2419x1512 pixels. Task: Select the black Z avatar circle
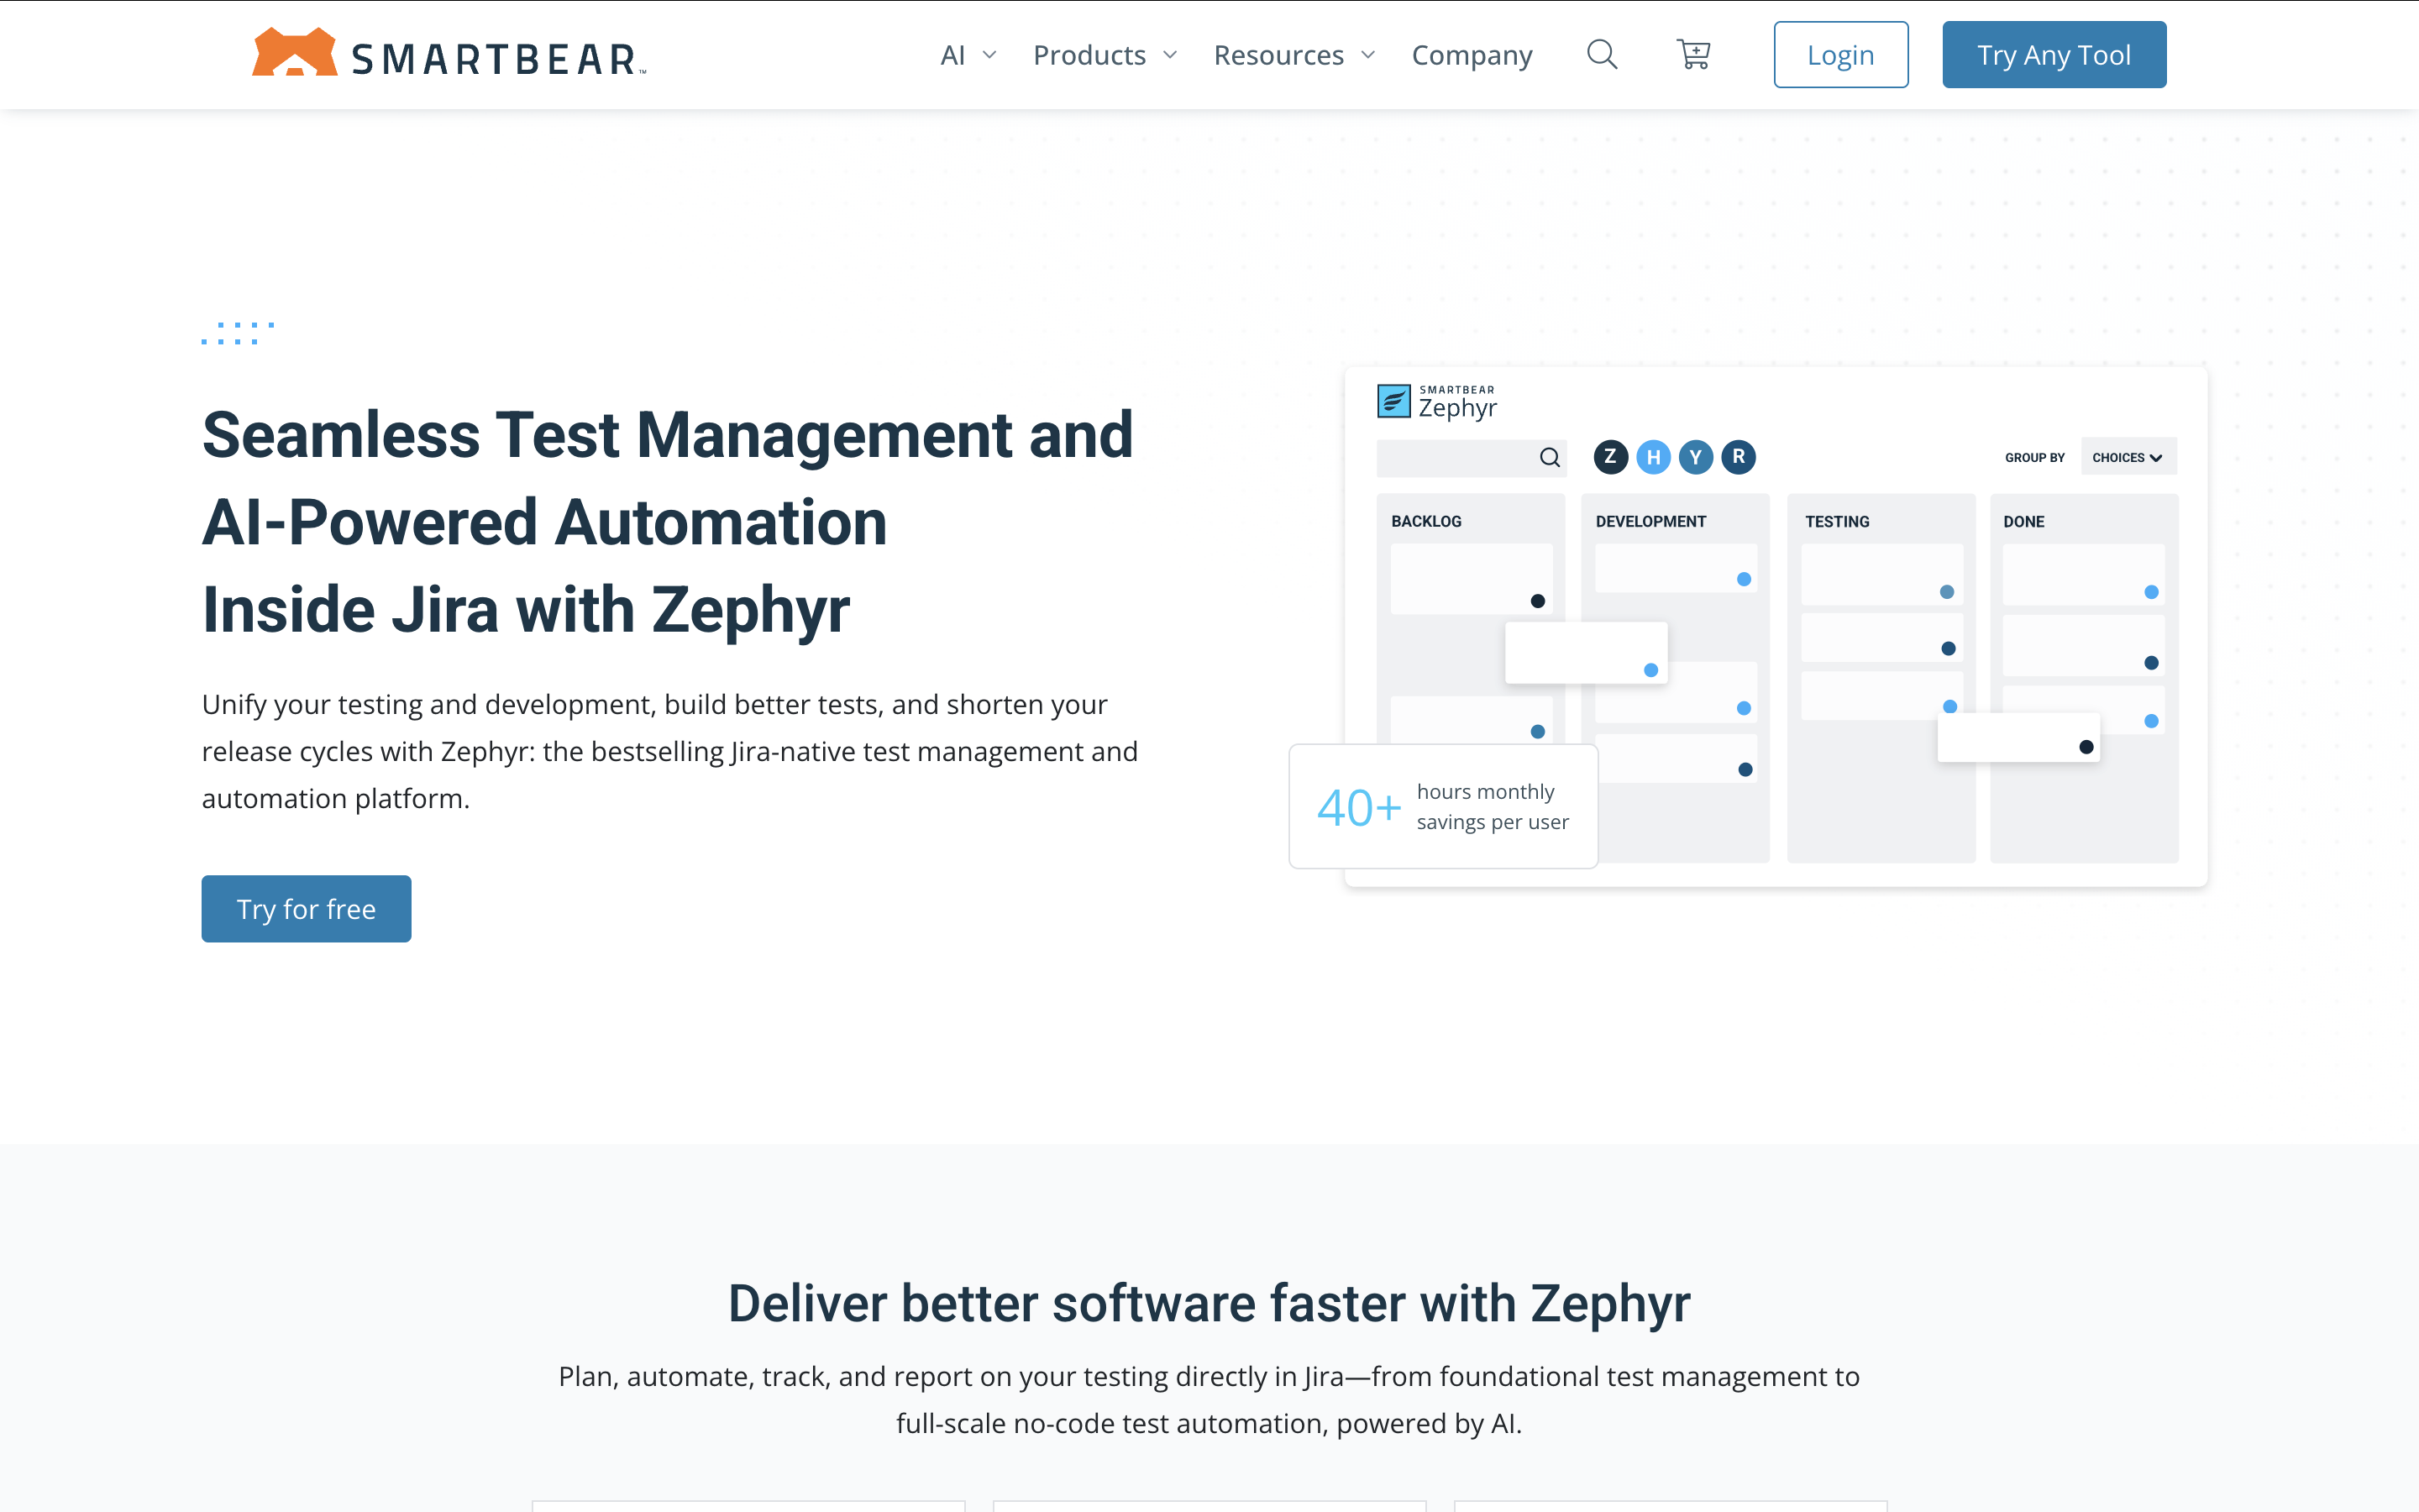pos(1609,457)
